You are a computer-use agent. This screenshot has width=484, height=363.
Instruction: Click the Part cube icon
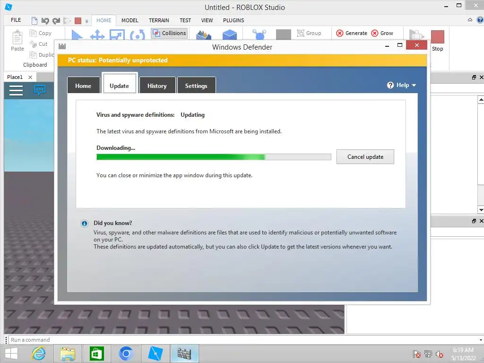click(x=230, y=35)
